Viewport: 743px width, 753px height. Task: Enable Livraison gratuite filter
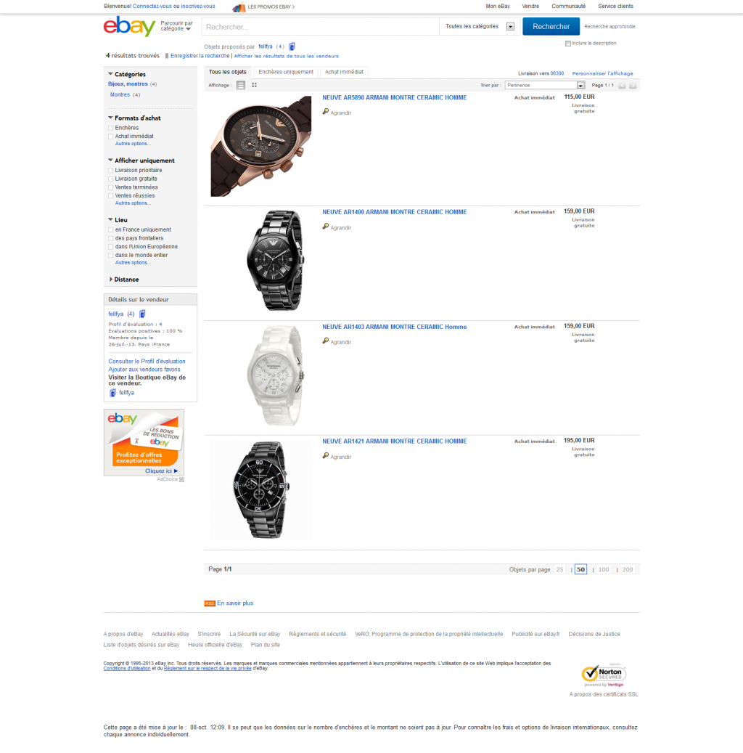[x=111, y=179]
